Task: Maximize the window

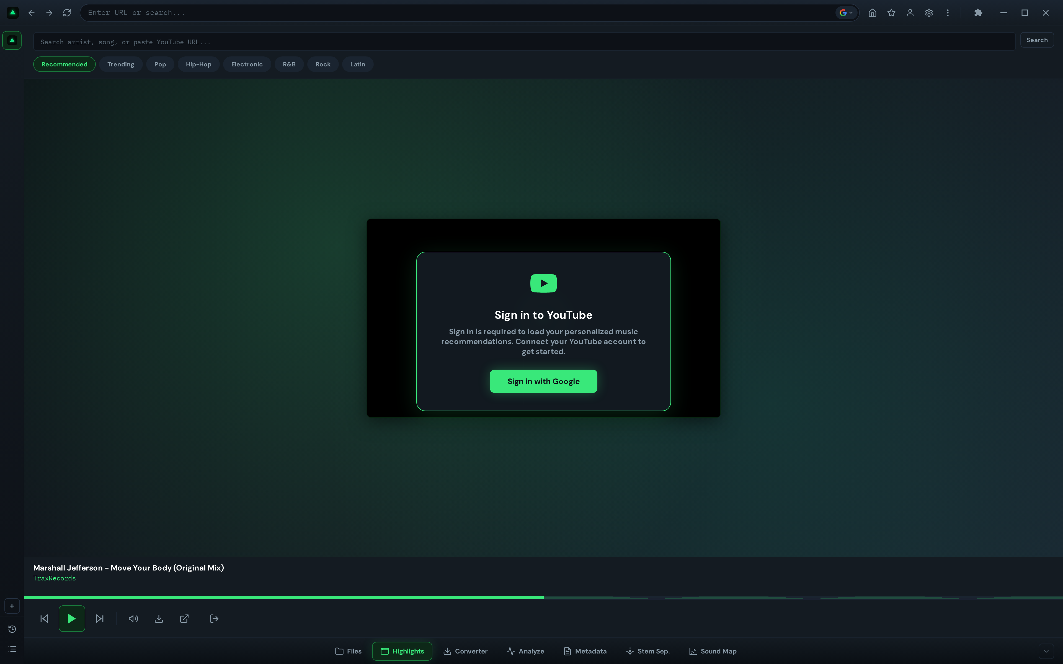Action: point(1025,13)
